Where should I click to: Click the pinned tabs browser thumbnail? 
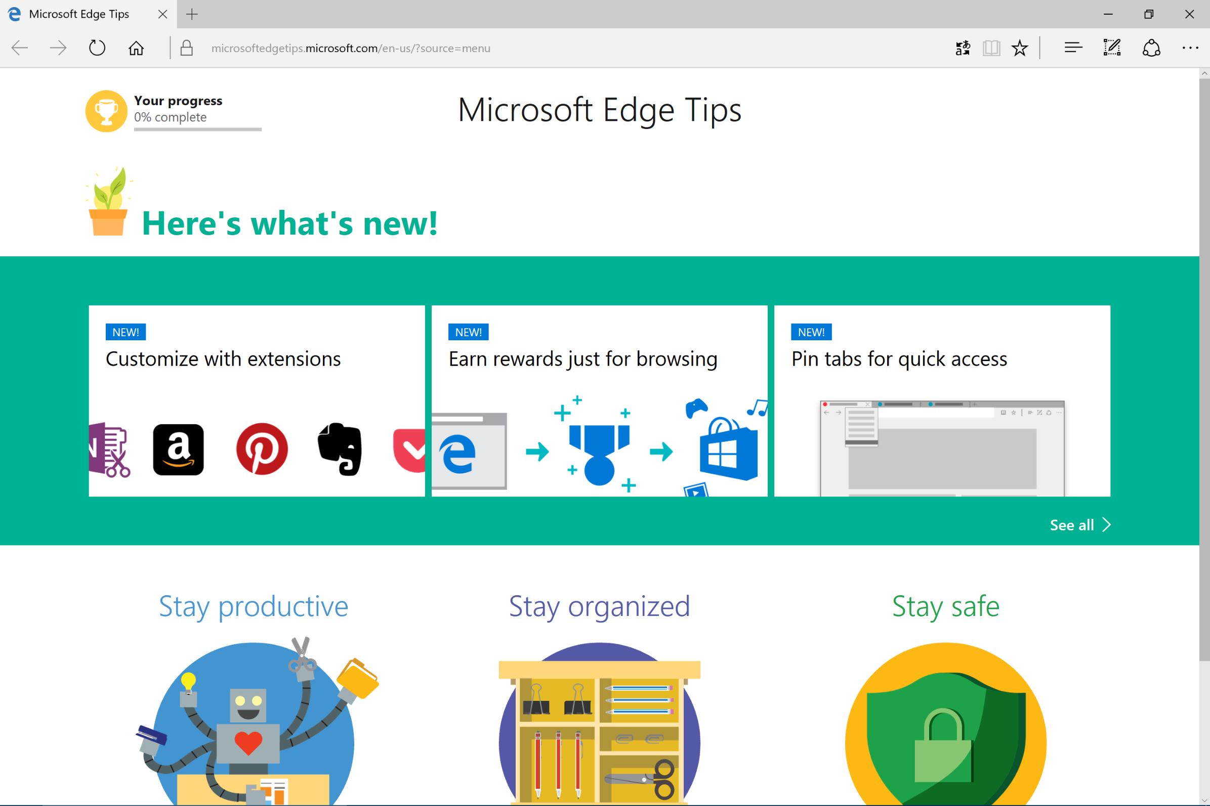[x=942, y=448]
